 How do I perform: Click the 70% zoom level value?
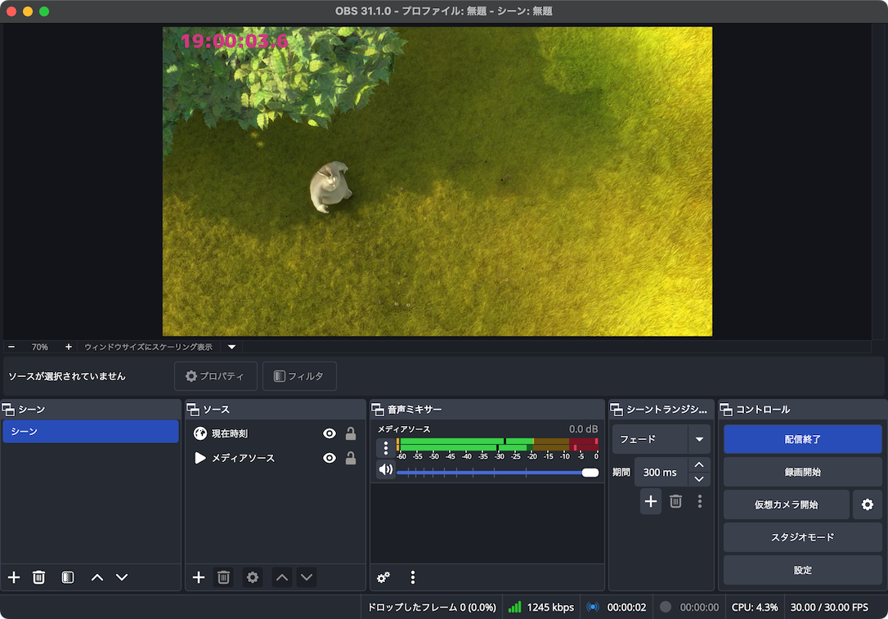pyautogui.click(x=39, y=347)
